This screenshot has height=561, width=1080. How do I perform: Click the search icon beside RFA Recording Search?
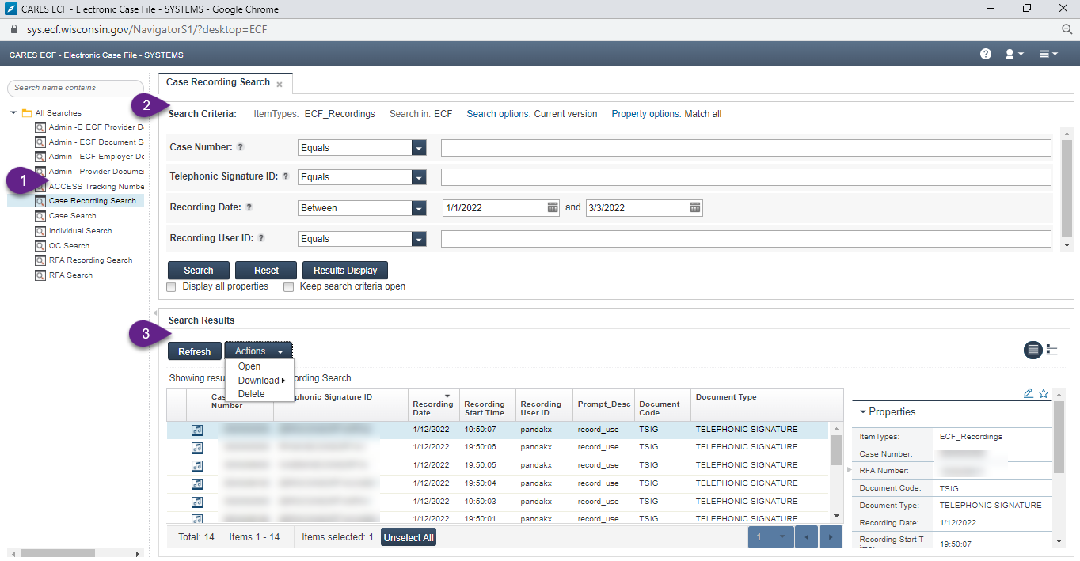tap(40, 260)
